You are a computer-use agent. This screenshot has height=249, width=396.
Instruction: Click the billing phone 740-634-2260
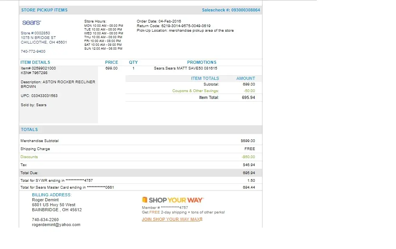[45, 220]
